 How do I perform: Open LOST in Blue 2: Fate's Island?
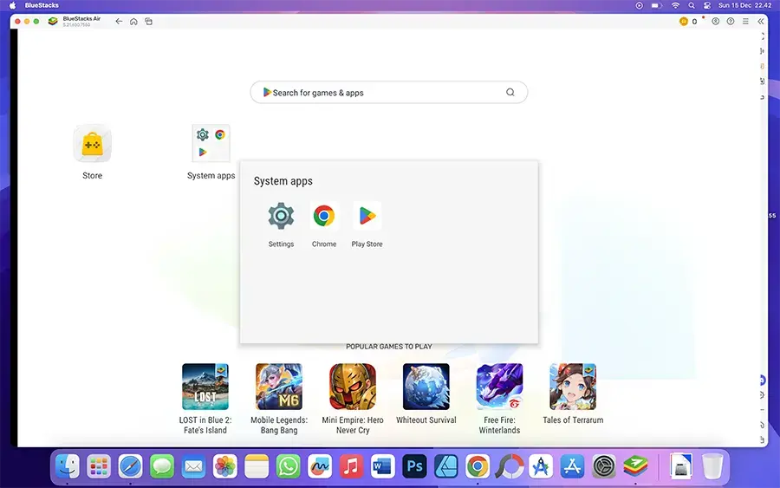[x=205, y=387]
